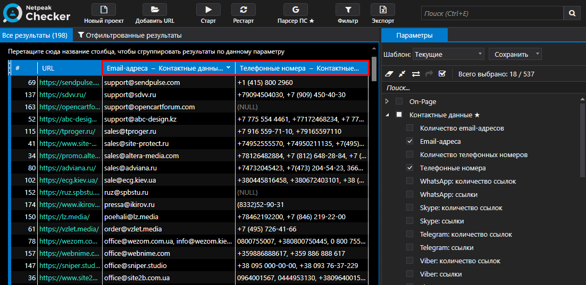
Task: Collapse the Контактные данные tree group
Action: tap(387, 115)
